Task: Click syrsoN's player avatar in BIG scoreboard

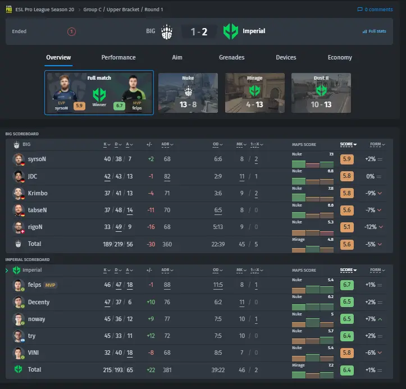Action: point(19,159)
